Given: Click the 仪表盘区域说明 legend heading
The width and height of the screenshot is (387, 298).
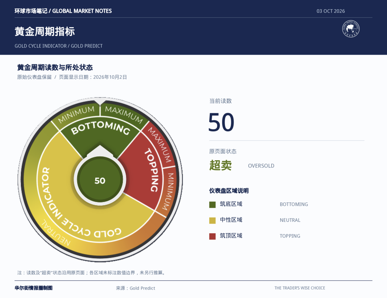Looking at the screenshot, I should 229,191.
